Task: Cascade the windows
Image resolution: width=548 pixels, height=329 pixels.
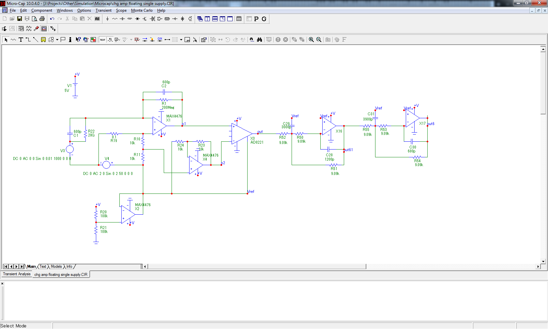Action: (x=200, y=19)
